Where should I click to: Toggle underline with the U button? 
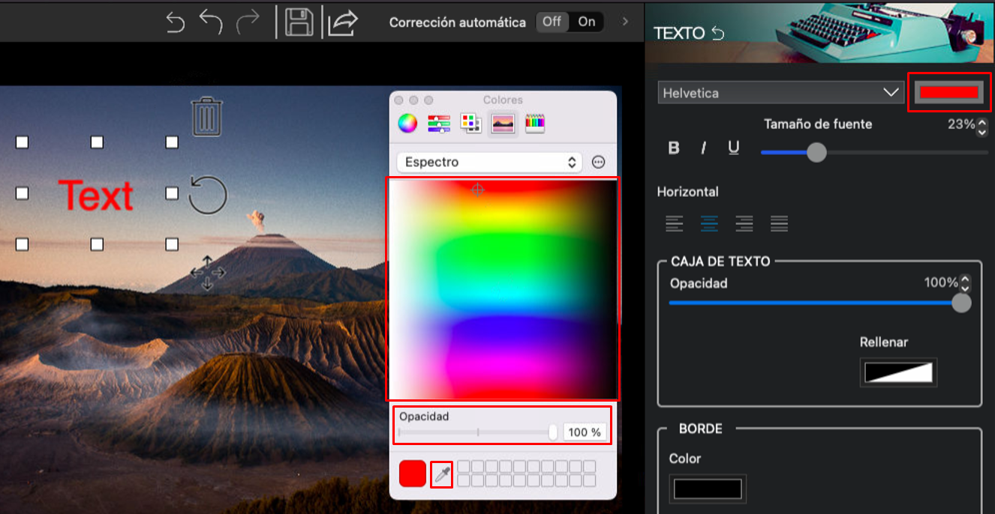coord(734,148)
